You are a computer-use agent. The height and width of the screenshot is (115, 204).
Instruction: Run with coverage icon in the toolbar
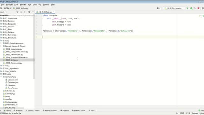click(x=195, y=8)
